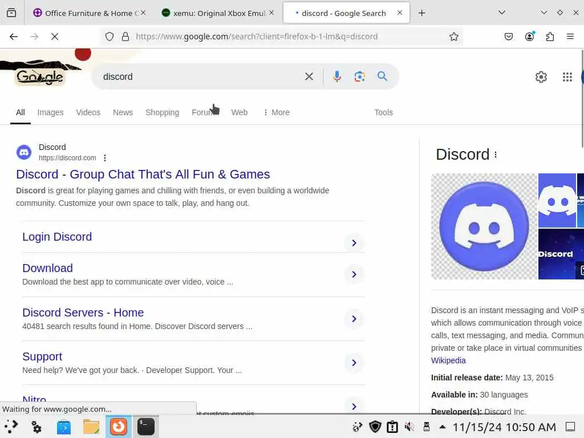Open large Discord logo thumbnail
Viewport: 584px width, 438px height.
(x=484, y=226)
